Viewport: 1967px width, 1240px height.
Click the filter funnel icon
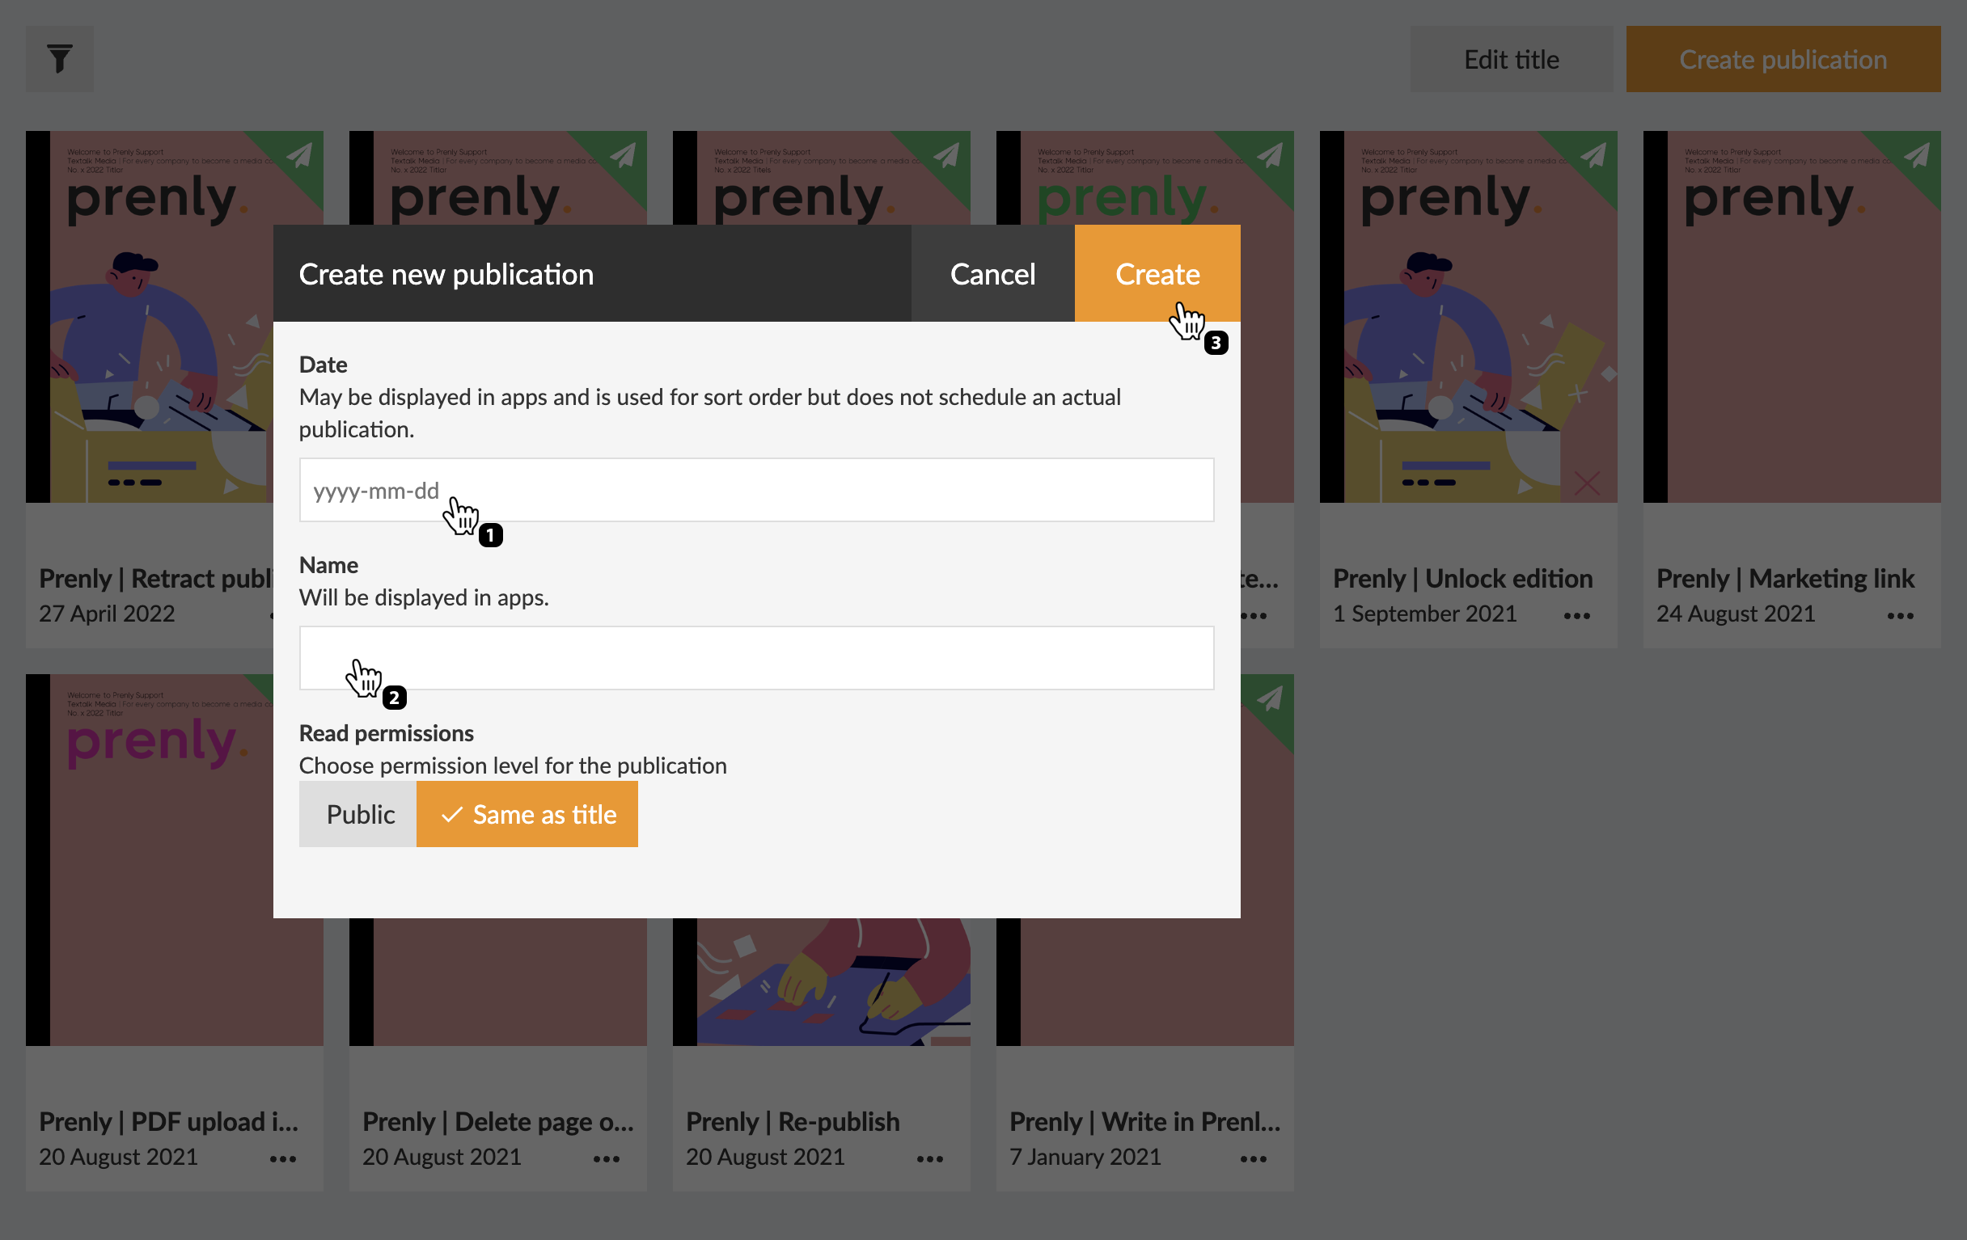(59, 59)
